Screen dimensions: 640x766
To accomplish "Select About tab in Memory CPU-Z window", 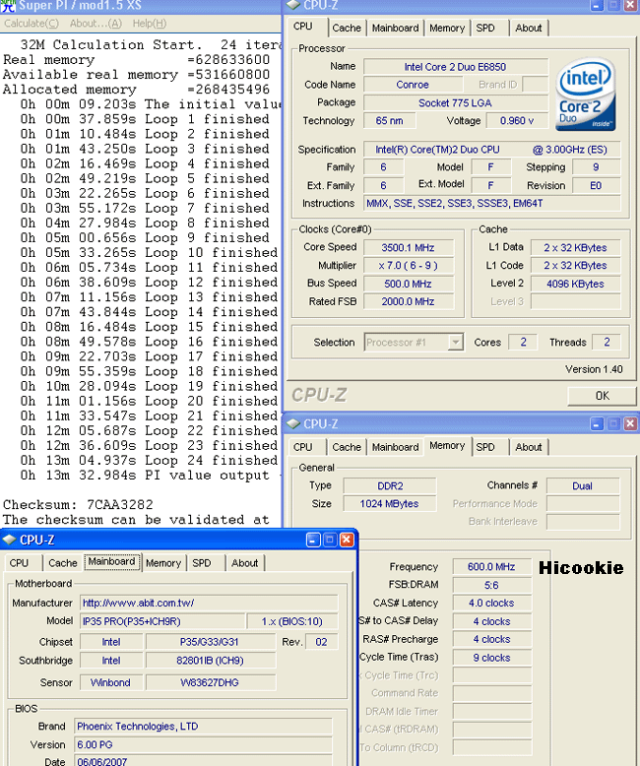I will click(x=528, y=447).
